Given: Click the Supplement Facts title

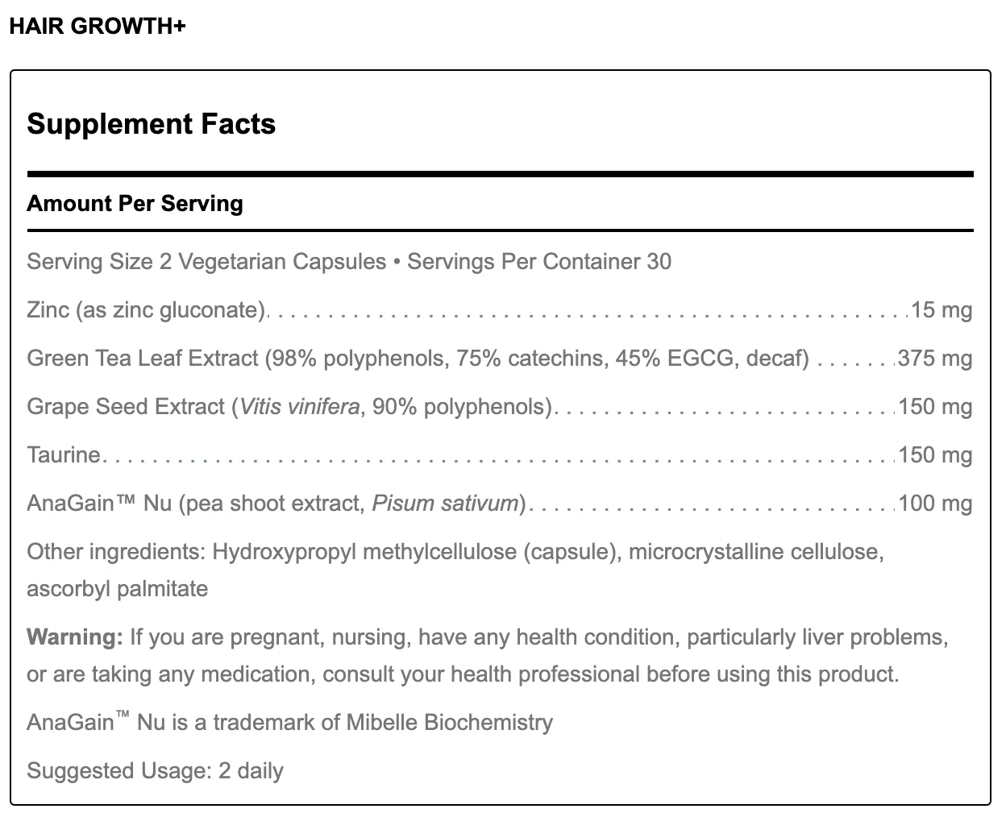Looking at the screenshot, I should click(x=152, y=124).
